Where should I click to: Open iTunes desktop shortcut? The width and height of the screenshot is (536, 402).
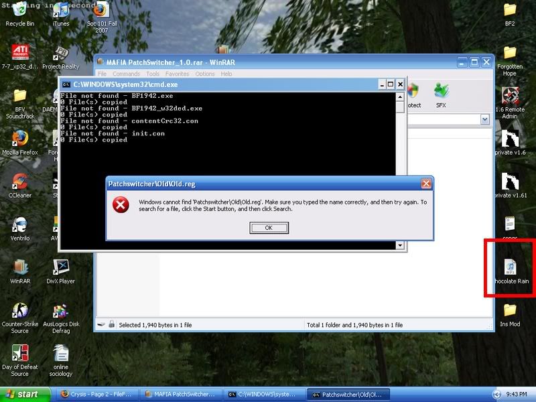coord(60,11)
